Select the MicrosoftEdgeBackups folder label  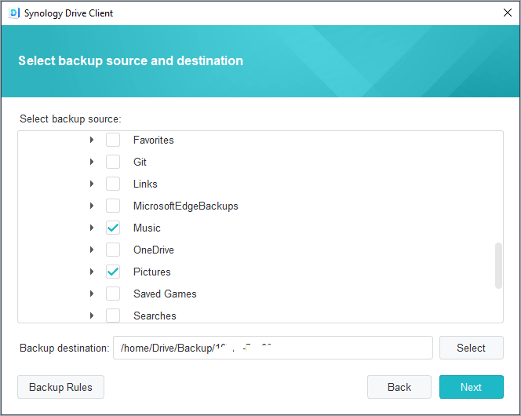pos(186,206)
